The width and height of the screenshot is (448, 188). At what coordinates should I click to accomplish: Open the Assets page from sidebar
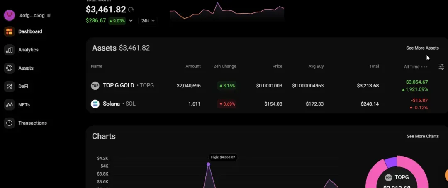(x=26, y=68)
